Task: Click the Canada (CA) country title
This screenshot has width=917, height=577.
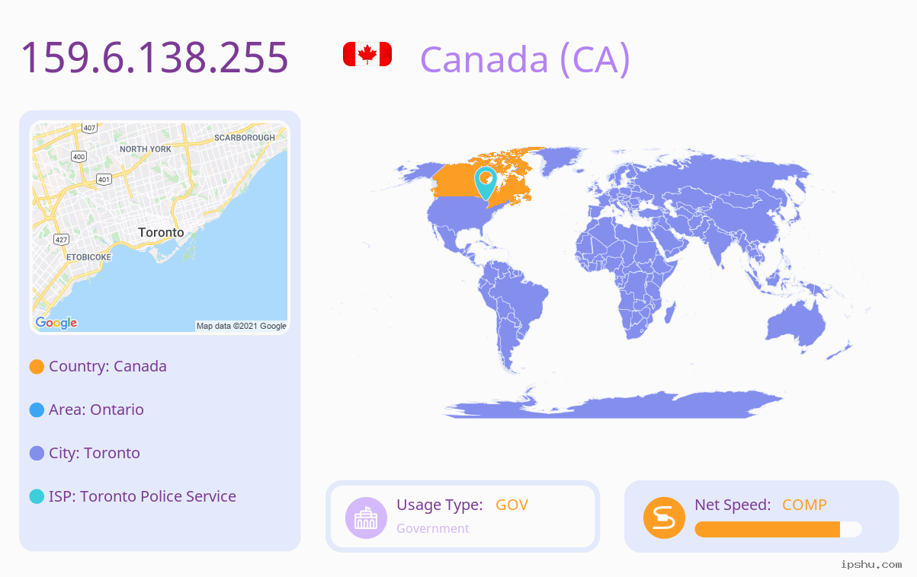Action: [x=525, y=59]
